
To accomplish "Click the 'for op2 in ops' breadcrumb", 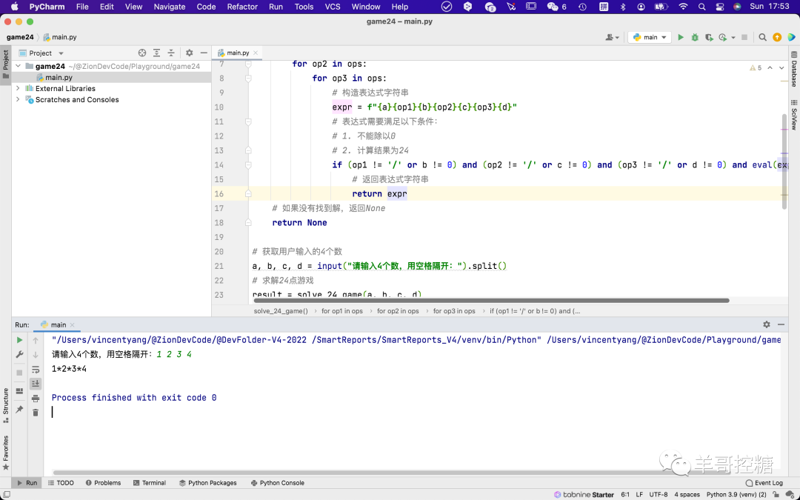I will click(x=398, y=310).
